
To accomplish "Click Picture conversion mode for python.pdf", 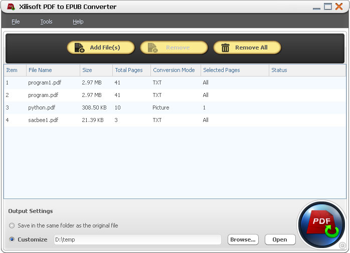I will click(x=161, y=107).
